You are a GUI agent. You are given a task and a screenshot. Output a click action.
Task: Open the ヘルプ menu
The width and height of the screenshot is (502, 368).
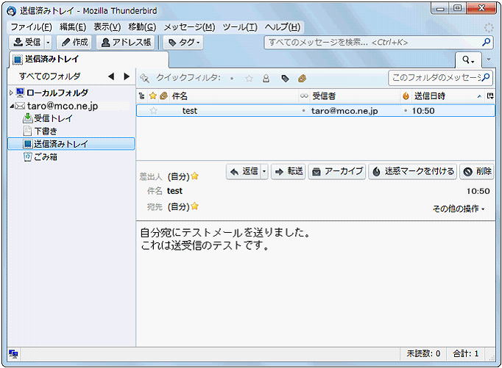pyautogui.click(x=283, y=27)
